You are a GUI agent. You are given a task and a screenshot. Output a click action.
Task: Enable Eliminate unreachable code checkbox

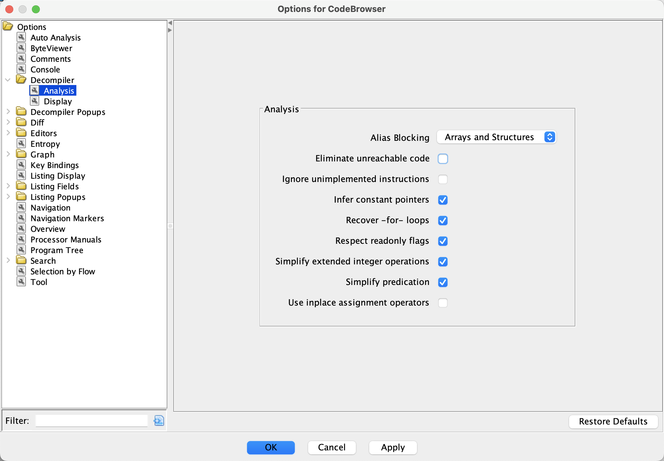click(443, 159)
